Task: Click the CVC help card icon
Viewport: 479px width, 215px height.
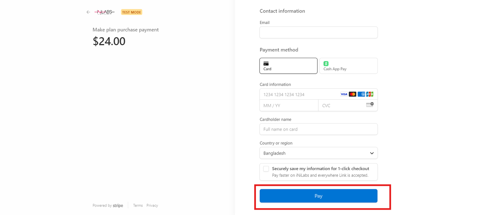Action: point(370,105)
